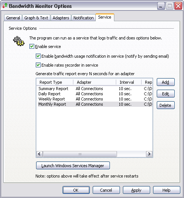This screenshot has height=198, width=184.
Task: Open Help for this dialog
Action: (x=166, y=190)
